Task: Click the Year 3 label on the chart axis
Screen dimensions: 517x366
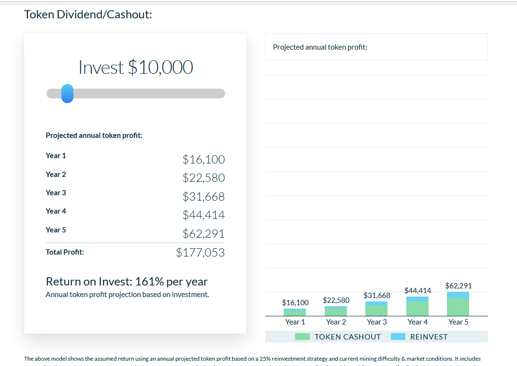Action: point(376,322)
